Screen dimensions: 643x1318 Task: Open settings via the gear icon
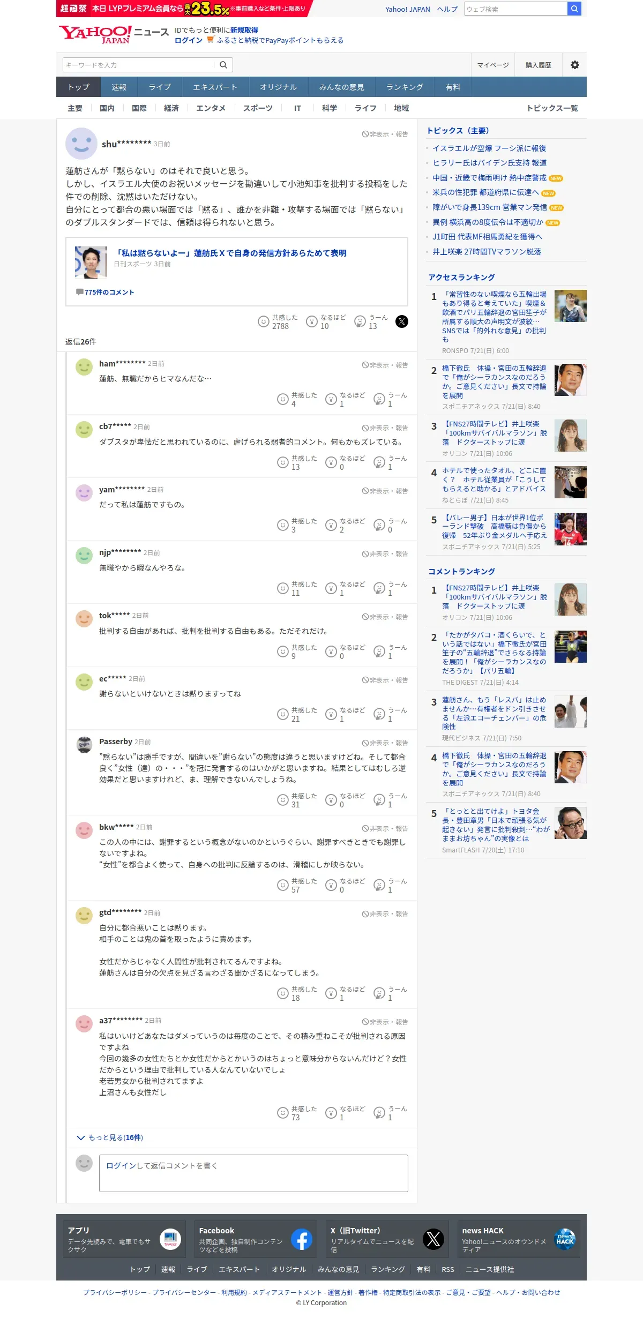[574, 65]
